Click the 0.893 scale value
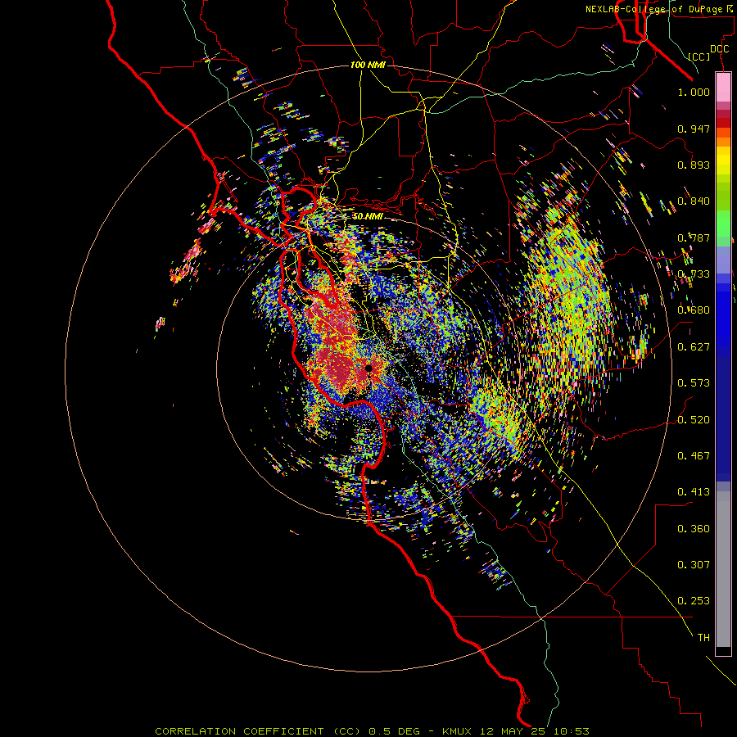 click(x=694, y=165)
